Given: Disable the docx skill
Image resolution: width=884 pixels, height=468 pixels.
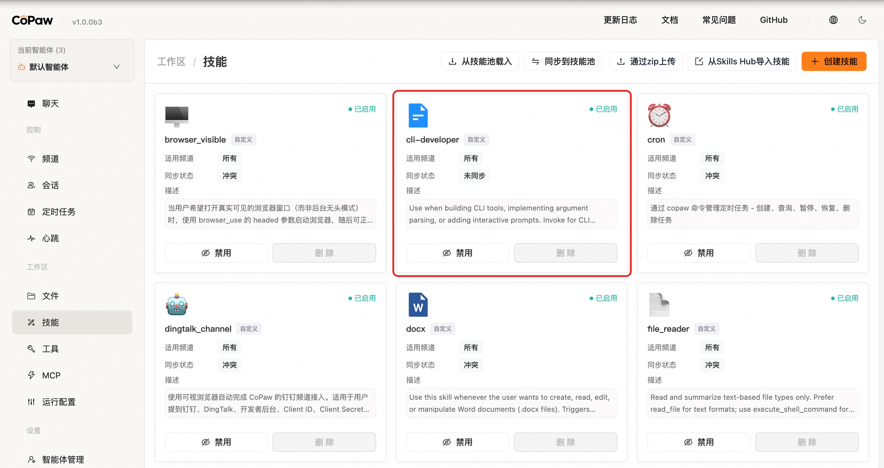Looking at the screenshot, I should [x=457, y=442].
